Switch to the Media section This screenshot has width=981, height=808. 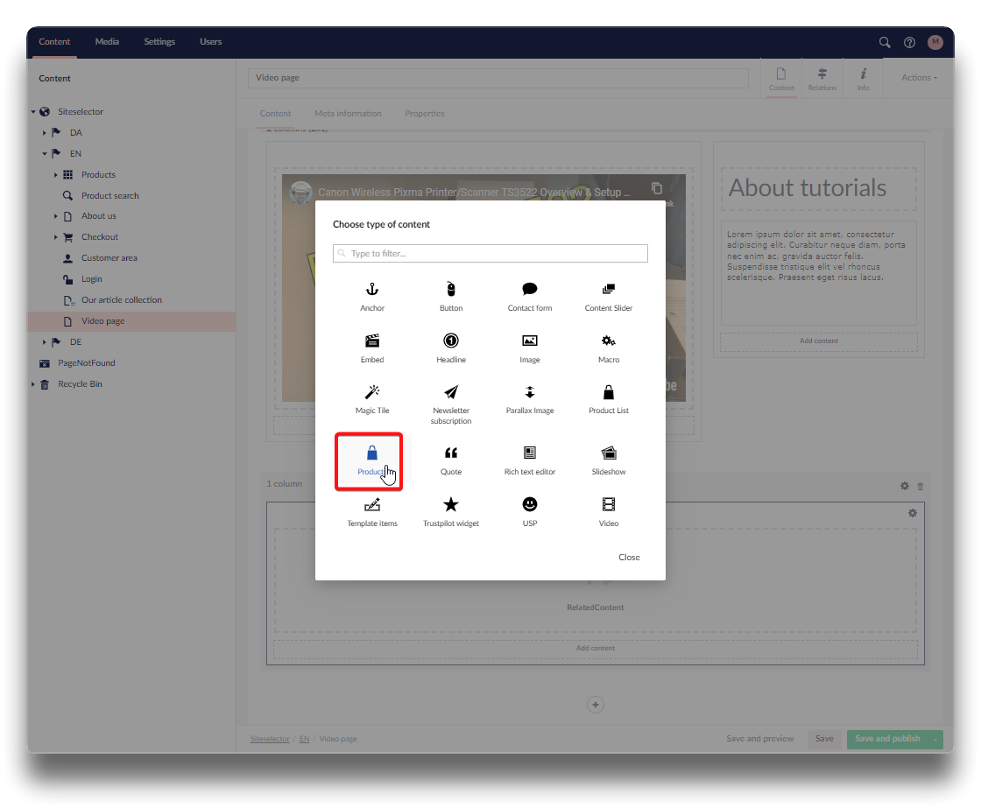point(107,42)
